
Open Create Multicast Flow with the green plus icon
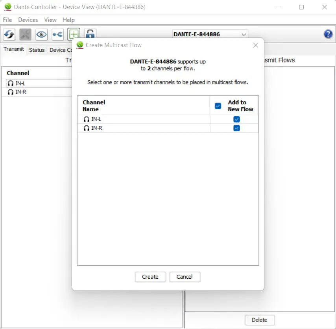point(74,34)
